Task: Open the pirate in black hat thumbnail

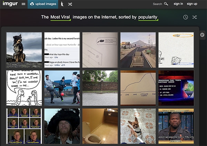Action: pos(62,126)
